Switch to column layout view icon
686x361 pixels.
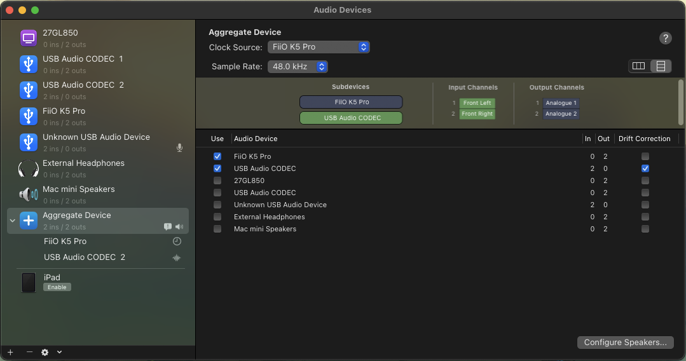(x=639, y=66)
